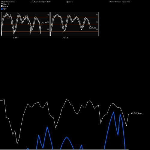
Task: Click the '(Aptus C' title fragment
Action: coord(69,2)
